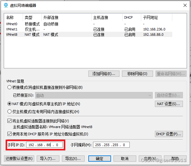Click 仅主机... type cell for VMnet1

[x=32, y=29]
